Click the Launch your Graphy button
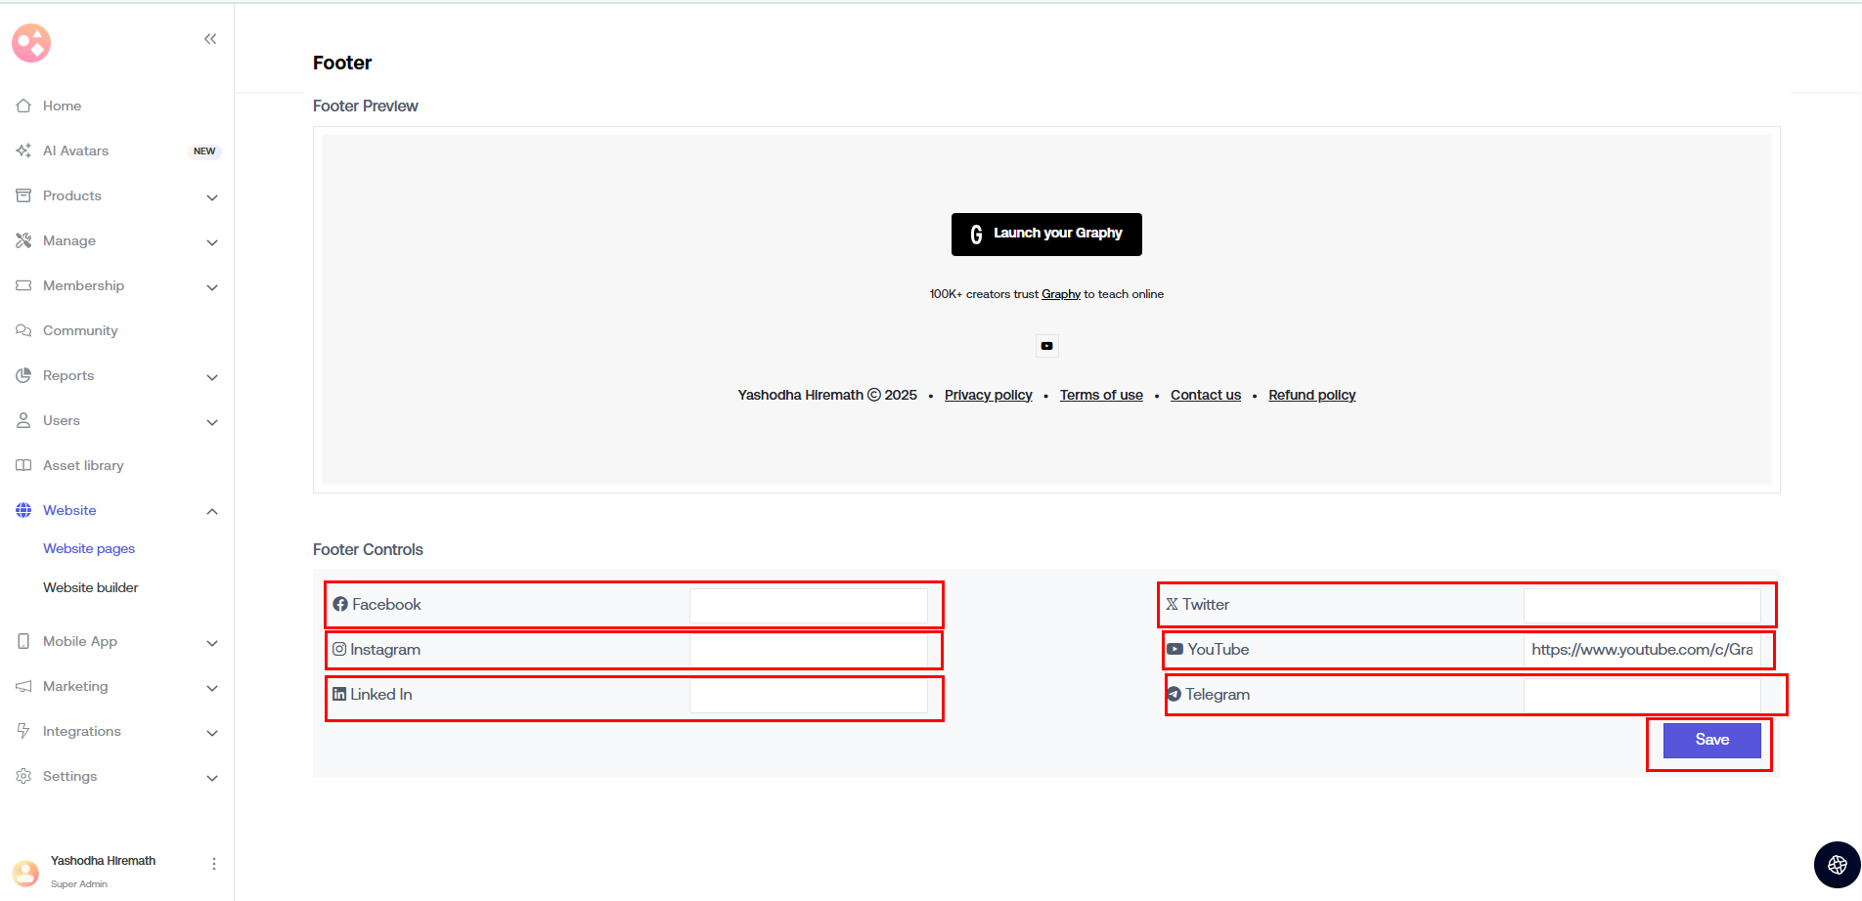The image size is (1862, 901). coord(1046,235)
